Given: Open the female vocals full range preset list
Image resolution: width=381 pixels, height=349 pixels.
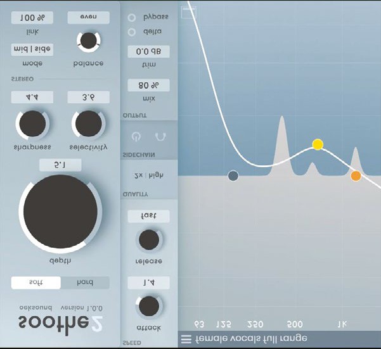Looking at the screenshot, I should pos(251,339).
